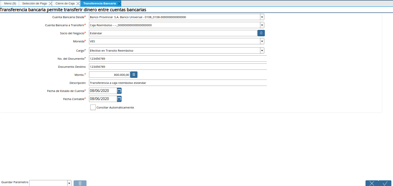This screenshot has width=393, height=186.
Task: Expand the Guardar Parámetro dropdown arrow
Action: coord(70,183)
